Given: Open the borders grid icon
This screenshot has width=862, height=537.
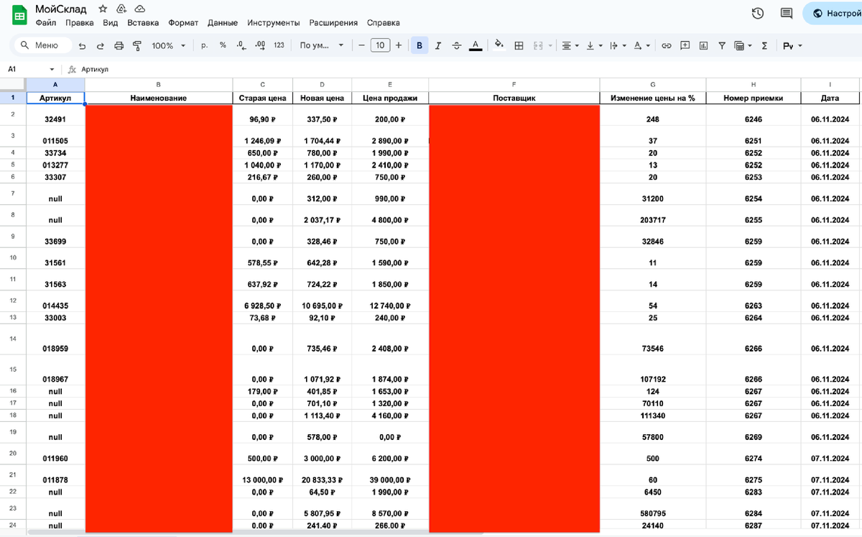Looking at the screenshot, I should (519, 45).
